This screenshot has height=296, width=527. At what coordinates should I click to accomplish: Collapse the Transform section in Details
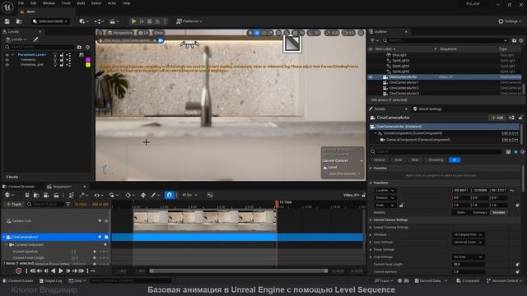tap(371, 183)
